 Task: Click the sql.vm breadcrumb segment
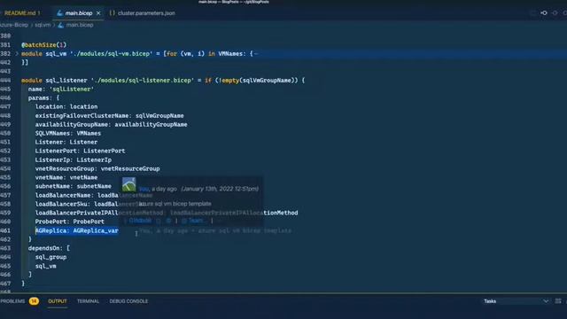[43, 25]
